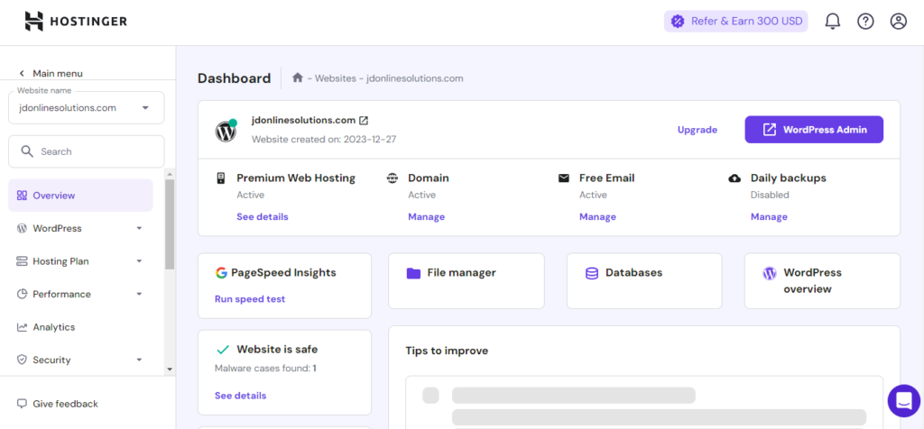This screenshot has width=924, height=429.
Task: Click the Refer & Earn 300 USD badge
Action: point(736,22)
